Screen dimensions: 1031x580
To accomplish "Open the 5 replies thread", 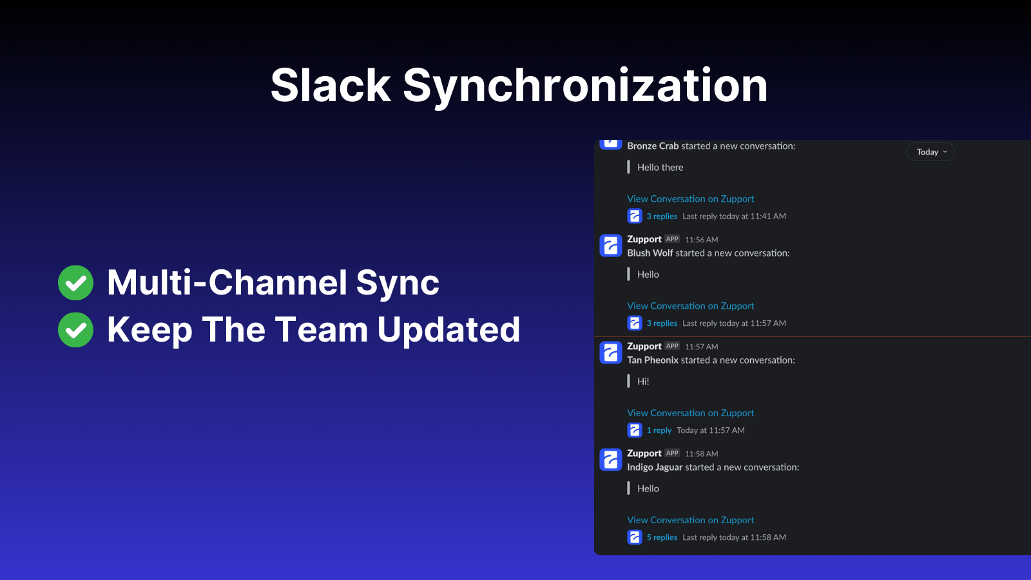I will (x=662, y=537).
